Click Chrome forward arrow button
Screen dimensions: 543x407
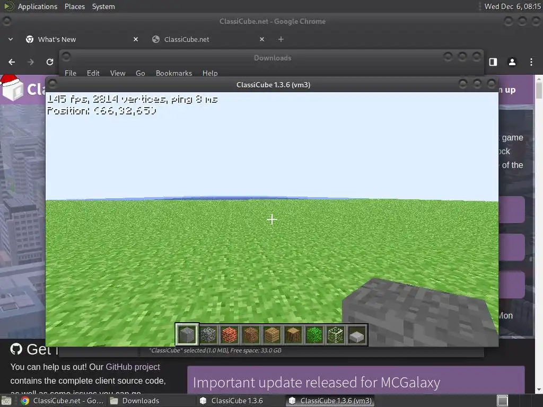pos(31,62)
